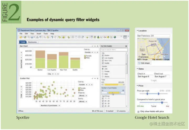Insert a Scatter Plot from toolbar icon

click(111, 37)
